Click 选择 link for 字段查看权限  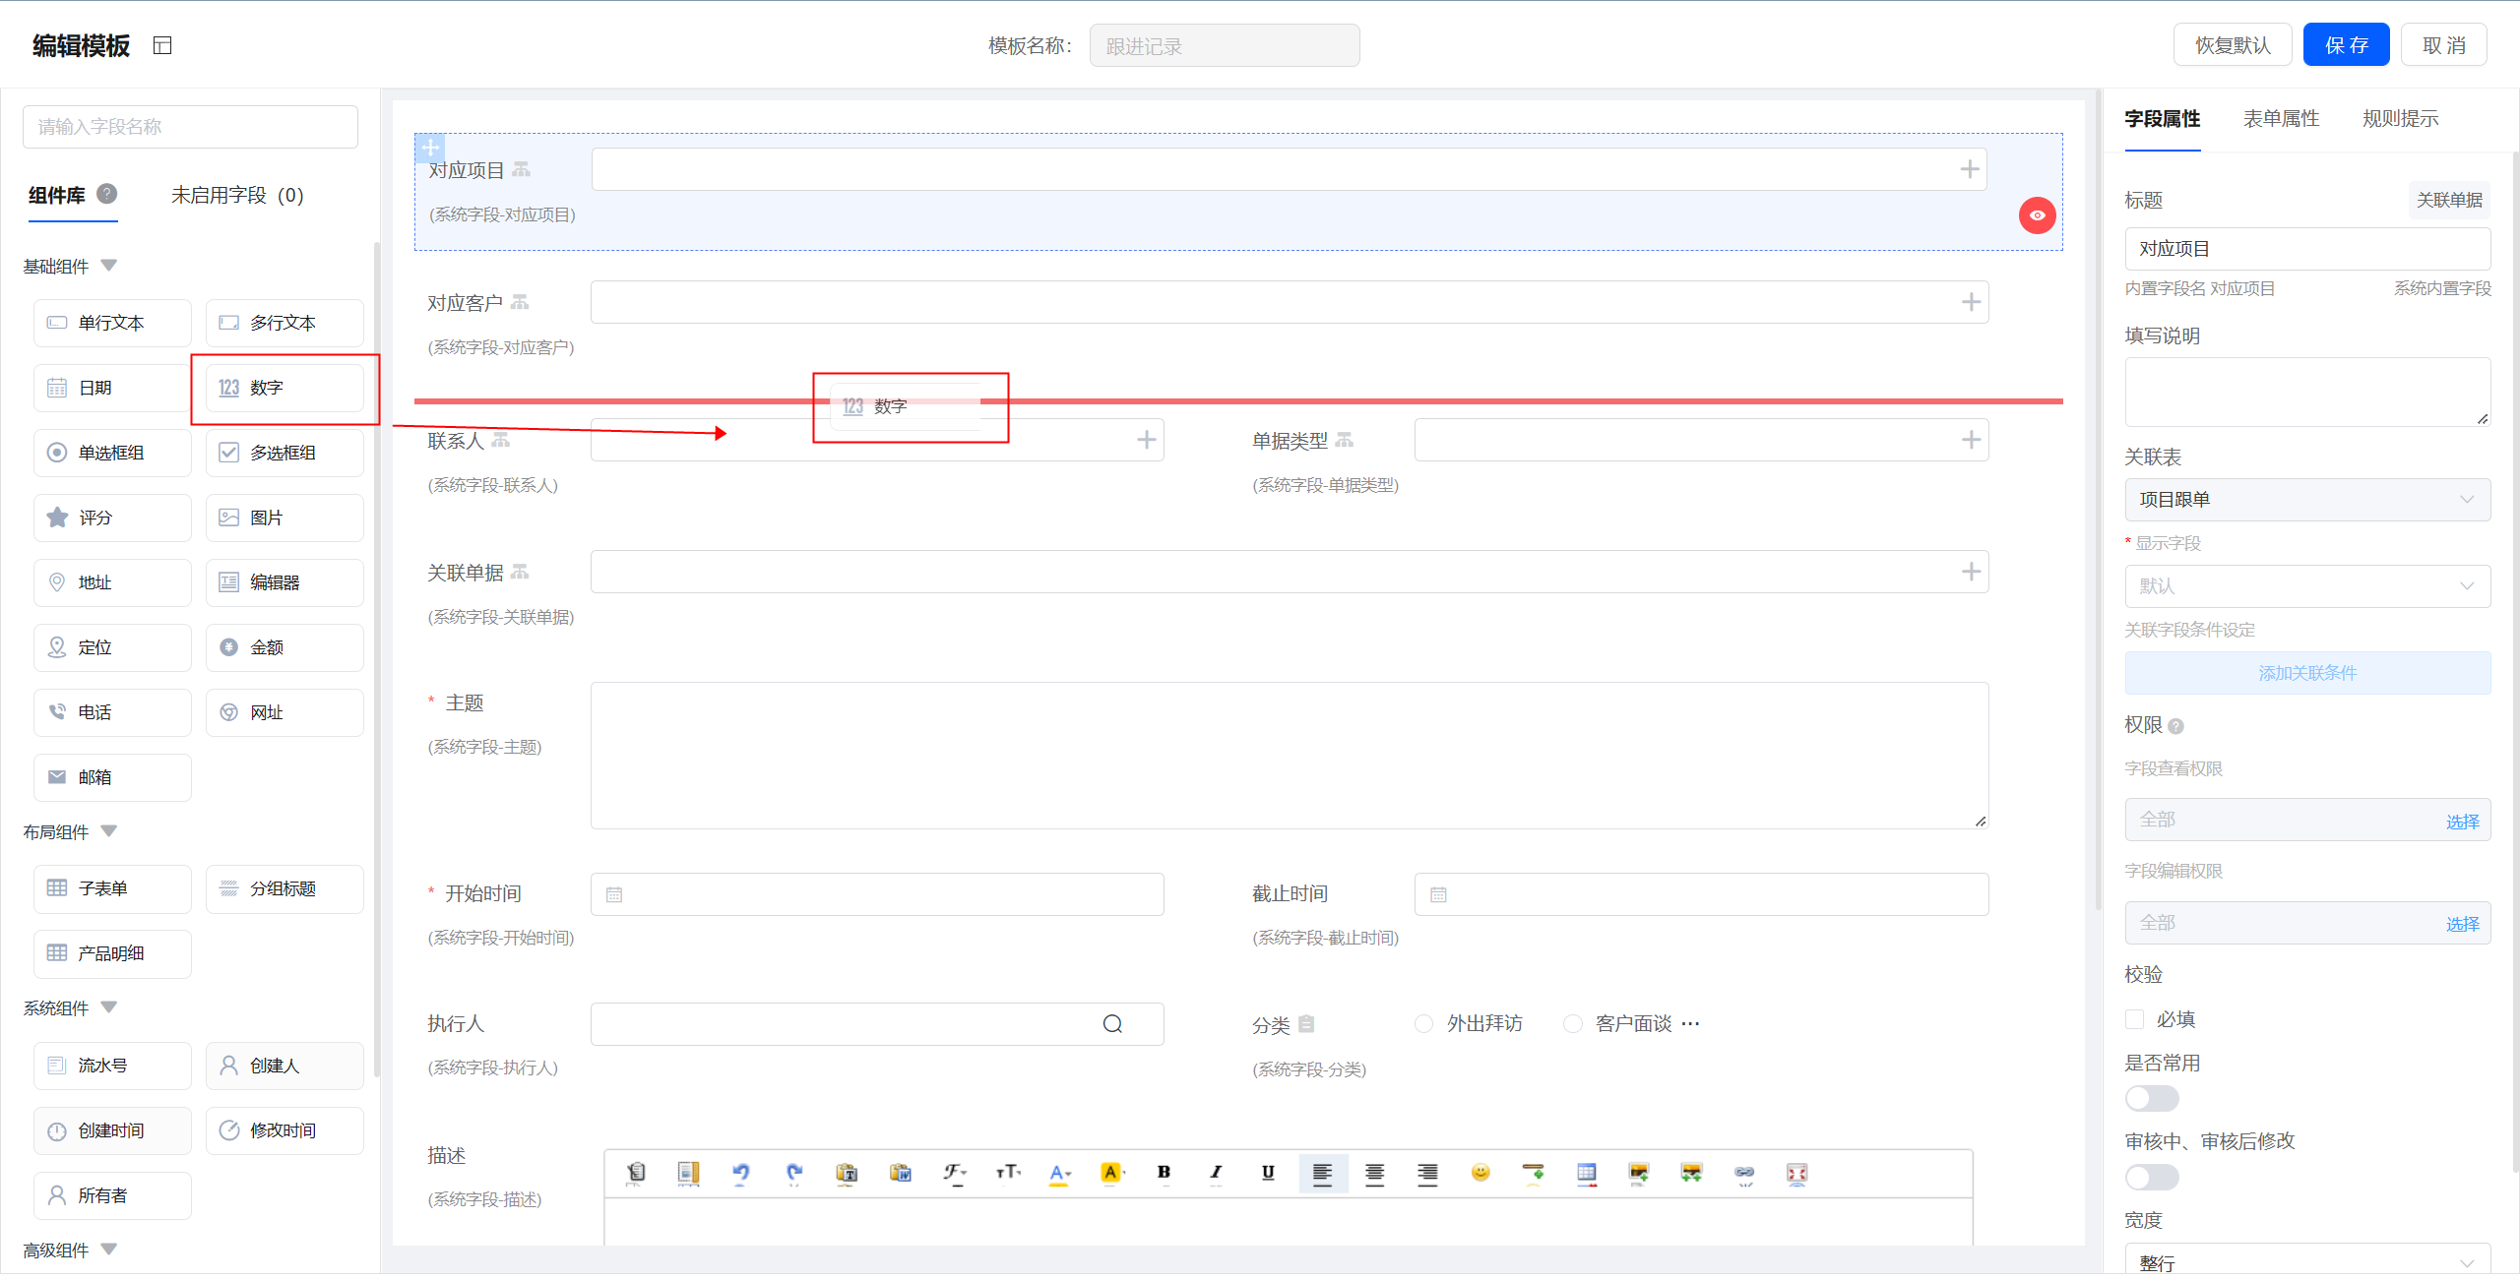click(x=2462, y=822)
